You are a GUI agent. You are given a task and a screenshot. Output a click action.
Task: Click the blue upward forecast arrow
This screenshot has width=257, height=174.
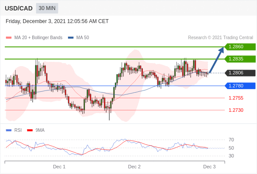coord(216,60)
